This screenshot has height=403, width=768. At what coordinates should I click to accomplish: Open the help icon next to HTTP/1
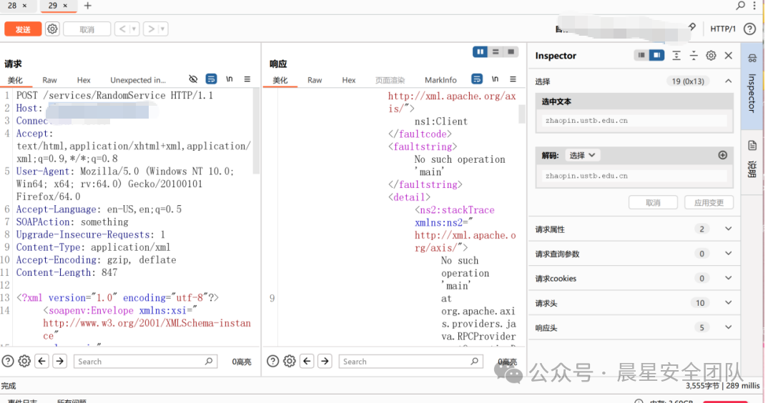[749, 29]
